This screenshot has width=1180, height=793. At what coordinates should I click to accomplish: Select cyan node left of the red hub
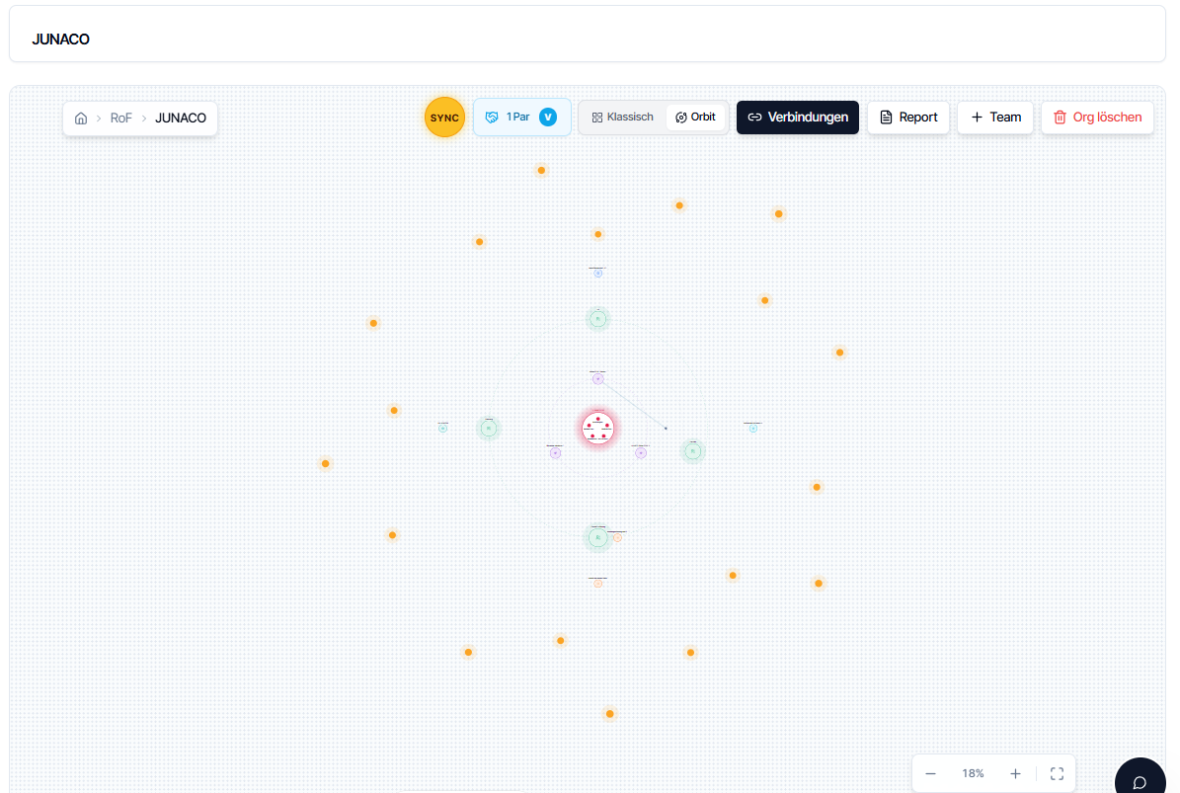[x=443, y=428]
